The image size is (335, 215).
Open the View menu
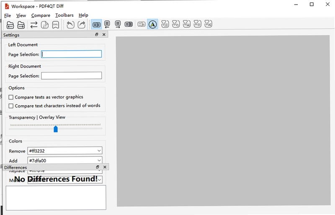tap(21, 16)
